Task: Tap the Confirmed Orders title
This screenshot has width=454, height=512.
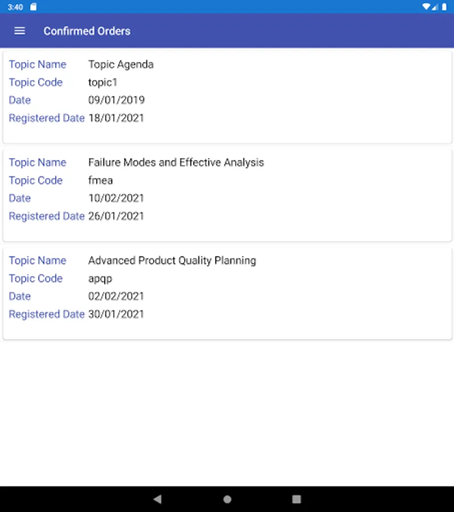Action: pos(87,31)
